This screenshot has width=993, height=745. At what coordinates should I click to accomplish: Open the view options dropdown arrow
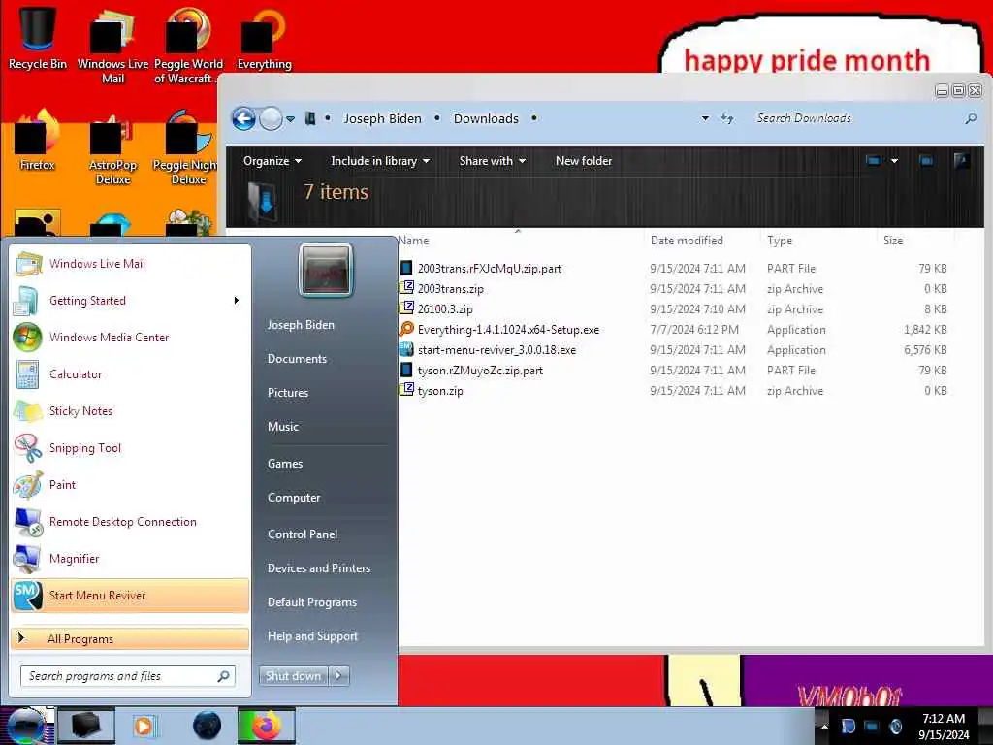pyautogui.click(x=895, y=161)
